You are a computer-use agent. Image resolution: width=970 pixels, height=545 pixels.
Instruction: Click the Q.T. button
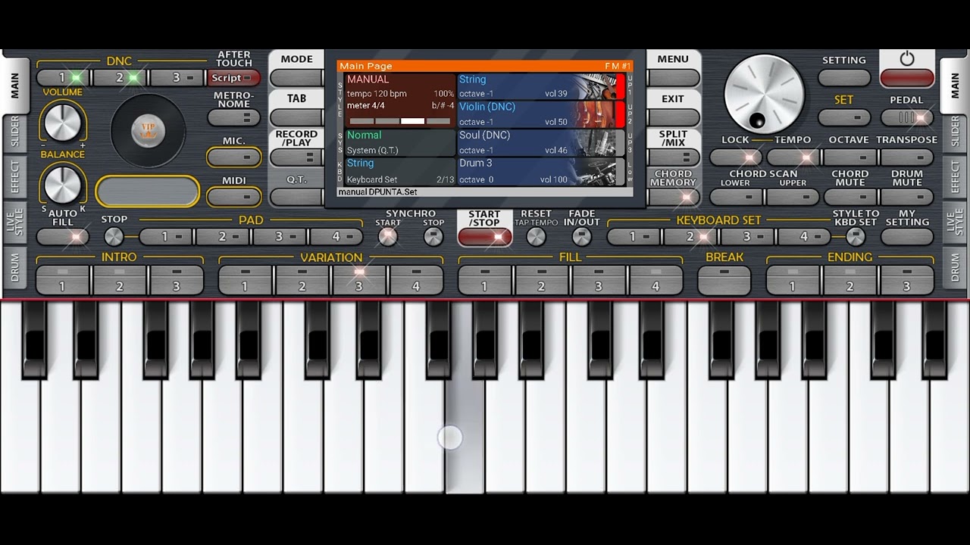pyautogui.click(x=296, y=198)
